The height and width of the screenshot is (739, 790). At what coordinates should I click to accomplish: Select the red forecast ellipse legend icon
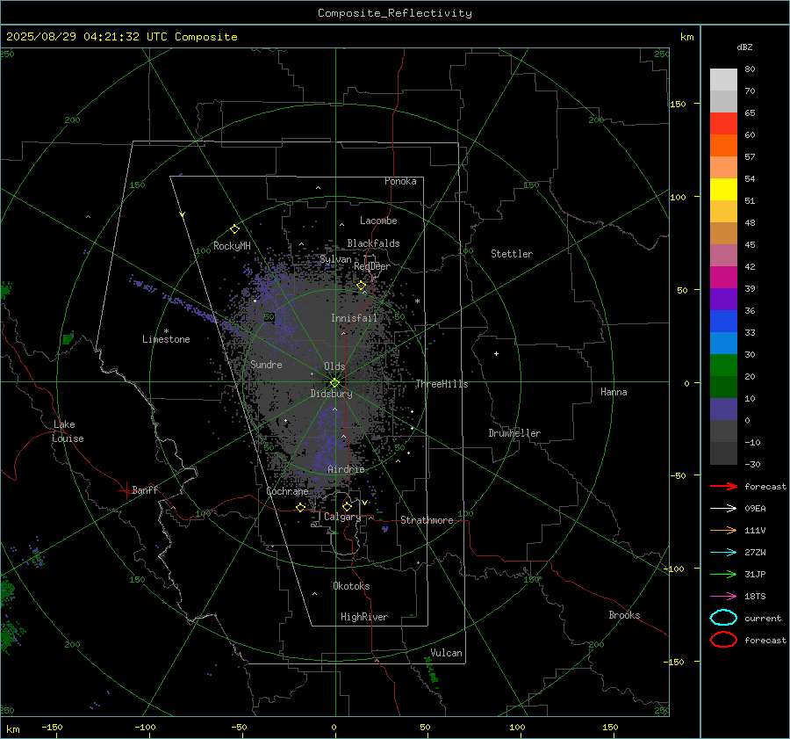(723, 640)
